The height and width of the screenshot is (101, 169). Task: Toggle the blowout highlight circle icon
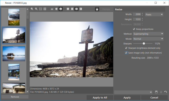(x=56, y=9)
